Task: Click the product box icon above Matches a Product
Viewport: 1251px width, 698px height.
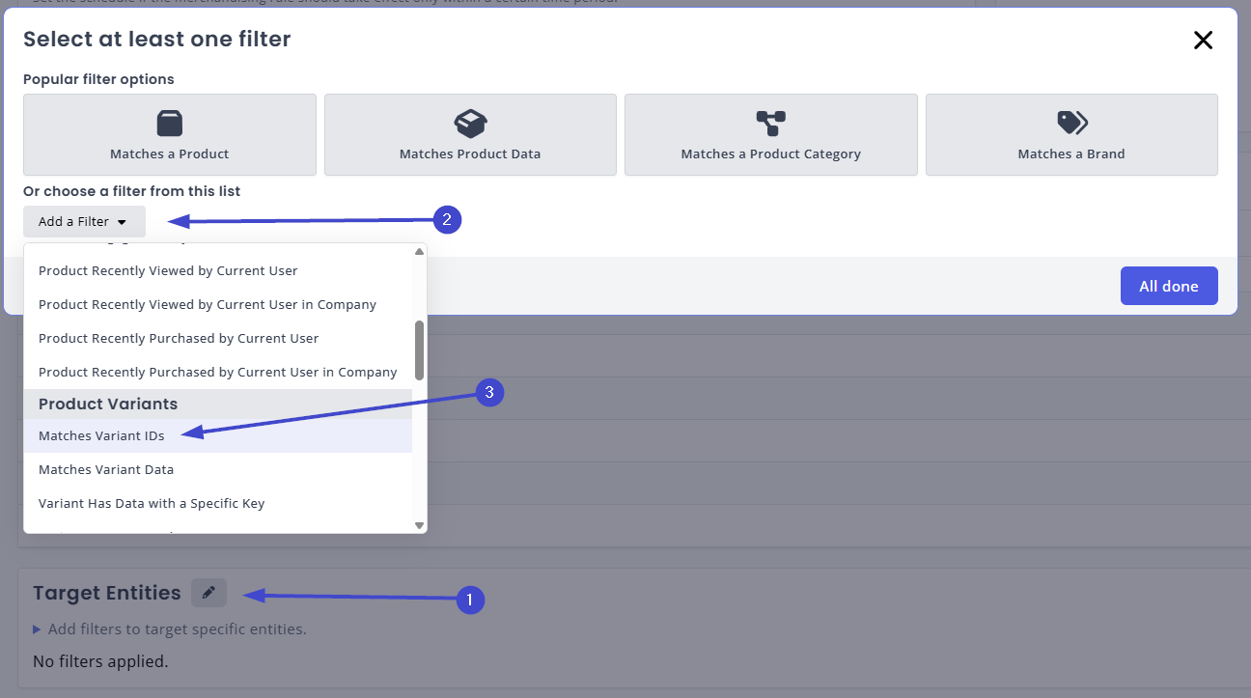Action: coord(169,123)
